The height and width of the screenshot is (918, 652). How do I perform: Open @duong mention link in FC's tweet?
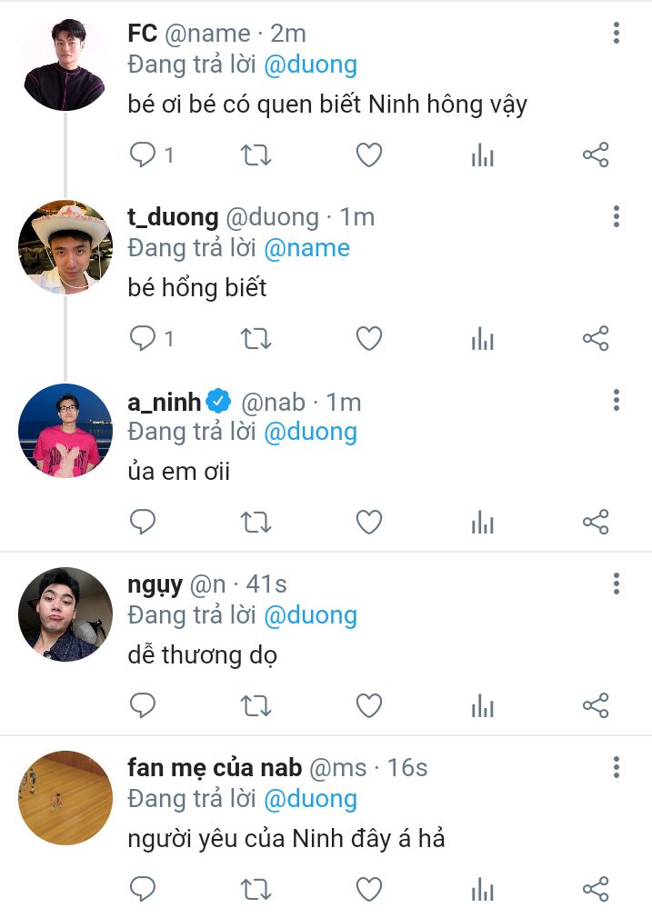coord(310,65)
